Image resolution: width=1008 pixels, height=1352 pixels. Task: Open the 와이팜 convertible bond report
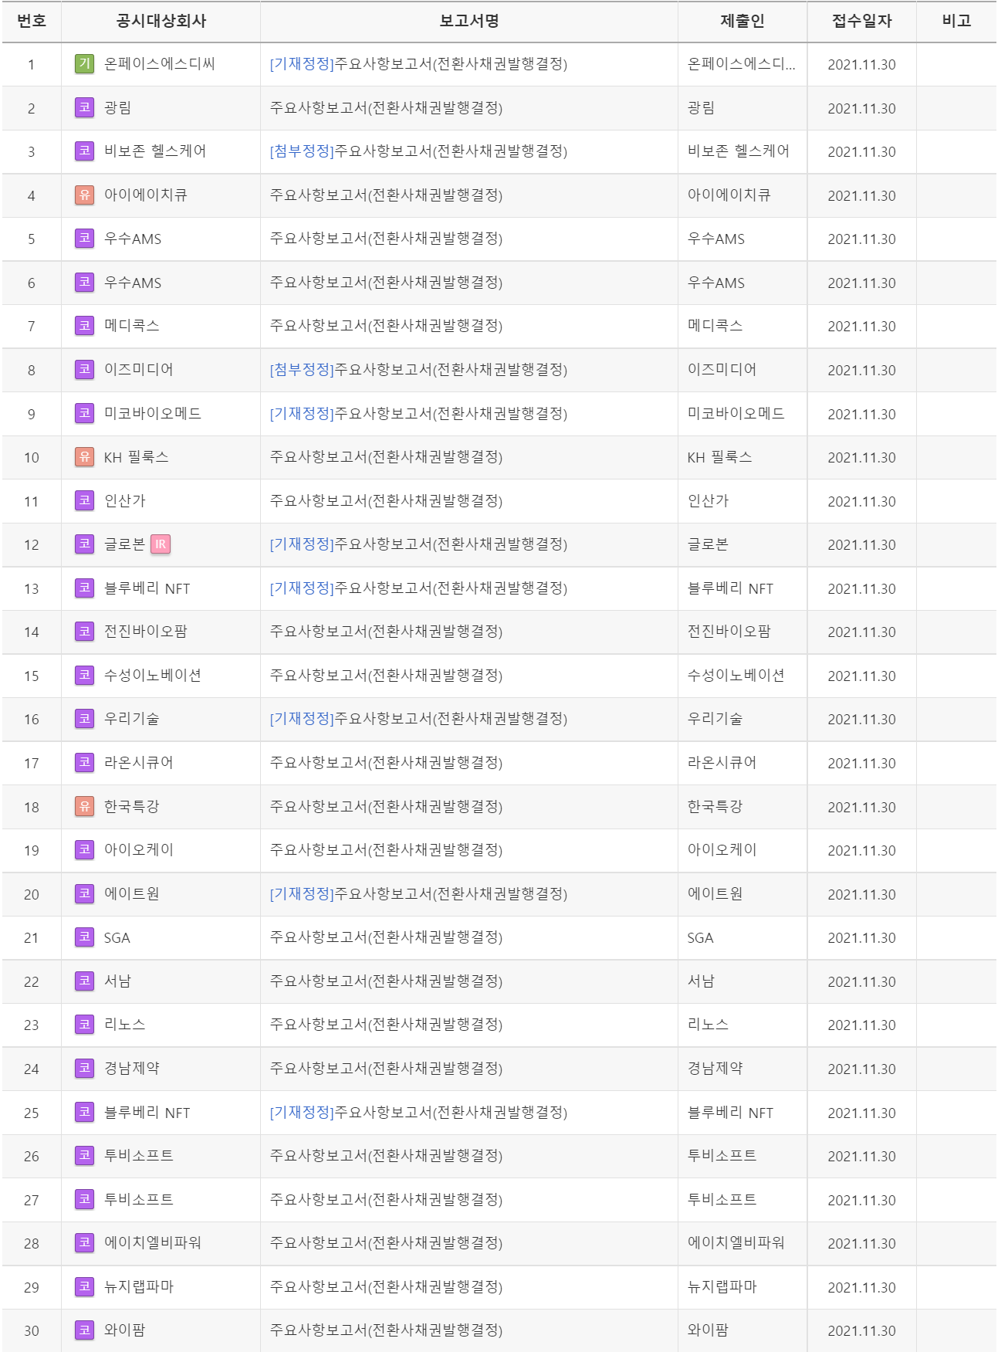[386, 1330]
